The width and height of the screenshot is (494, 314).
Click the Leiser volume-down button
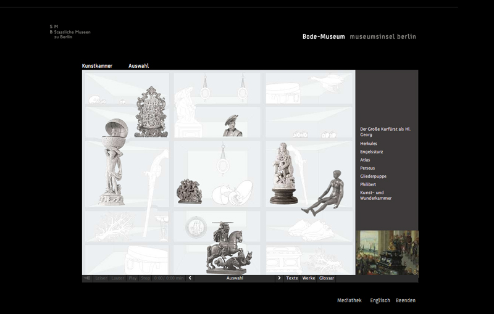pyautogui.click(x=101, y=278)
